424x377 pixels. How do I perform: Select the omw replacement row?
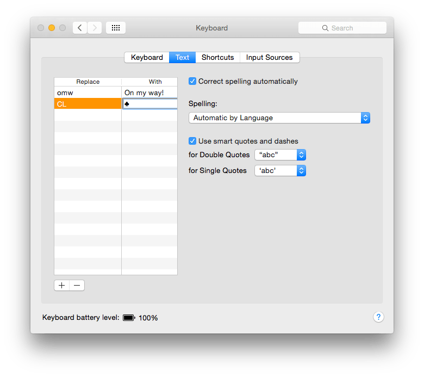click(88, 93)
